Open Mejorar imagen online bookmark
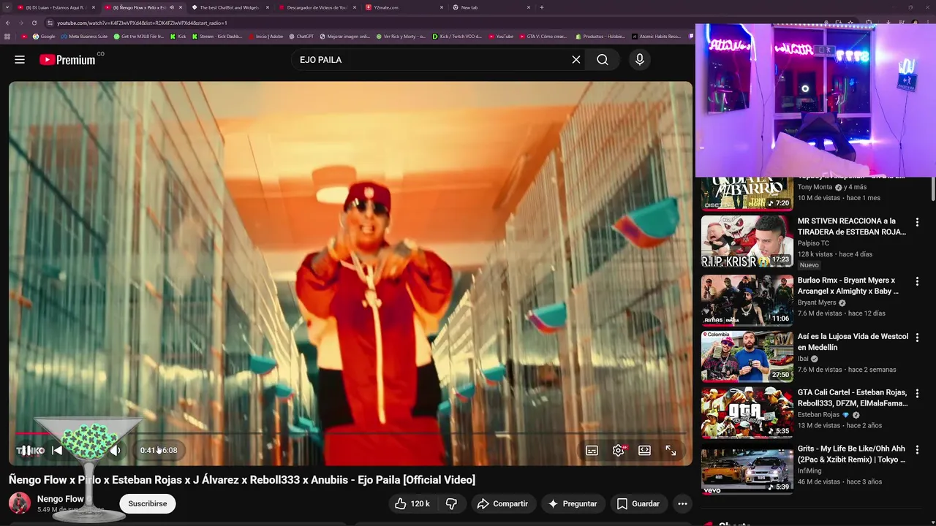 [345, 37]
